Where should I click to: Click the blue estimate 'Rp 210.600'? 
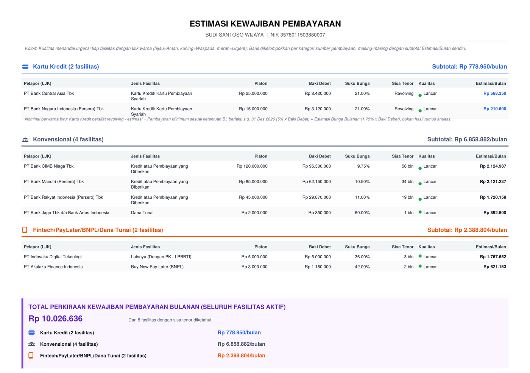[495, 109]
